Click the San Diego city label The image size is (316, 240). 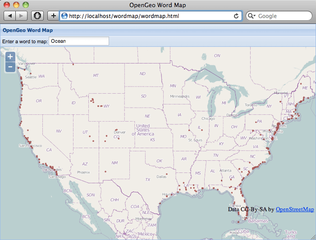pyautogui.click(x=57, y=177)
